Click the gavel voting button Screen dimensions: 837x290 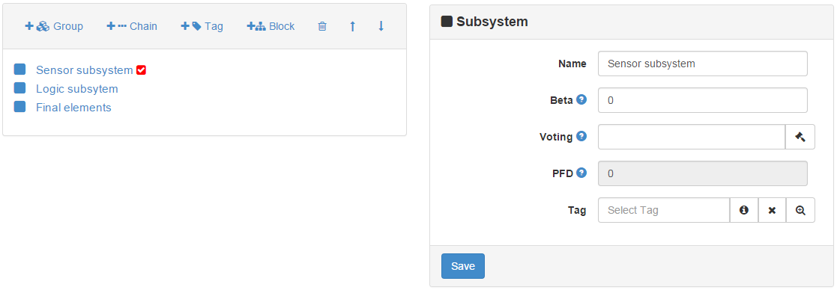click(x=800, y=137)
